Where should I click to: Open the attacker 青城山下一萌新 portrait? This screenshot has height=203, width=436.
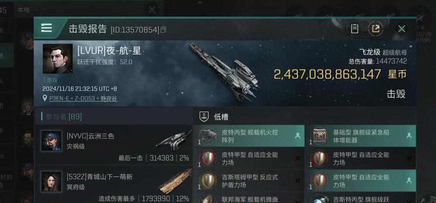pos(51,181)
